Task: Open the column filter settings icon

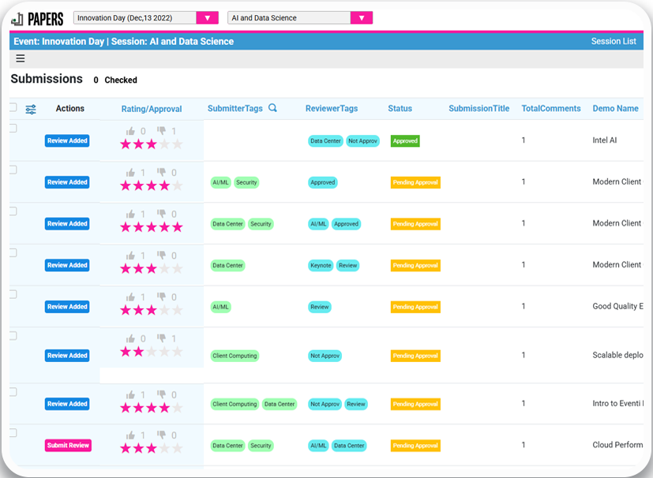Action: click(31, 110)
